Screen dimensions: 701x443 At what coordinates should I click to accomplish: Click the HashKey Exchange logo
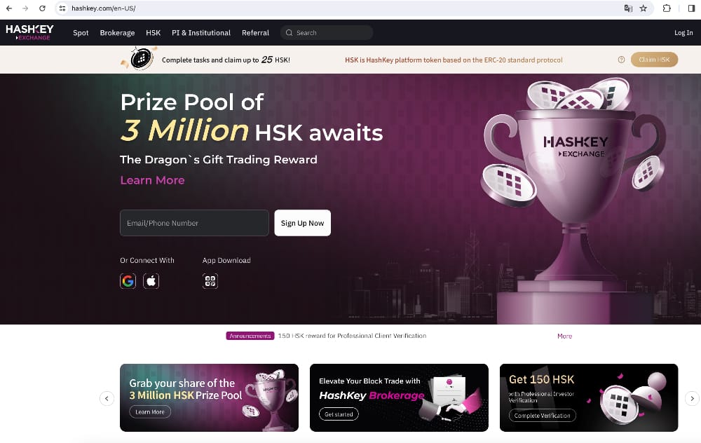click(x=29, y=32)
